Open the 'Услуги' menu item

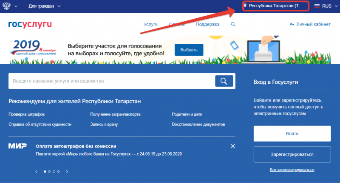(150, 24)
